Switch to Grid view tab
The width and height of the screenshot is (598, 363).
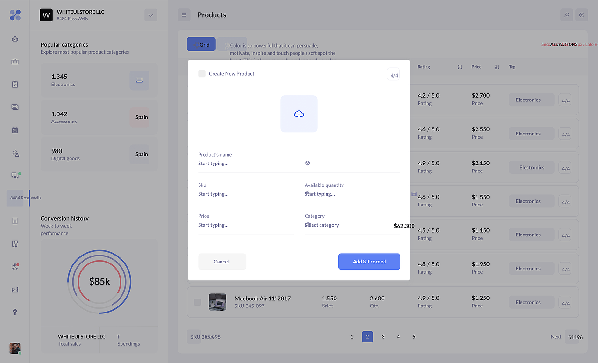pos(201,44)
